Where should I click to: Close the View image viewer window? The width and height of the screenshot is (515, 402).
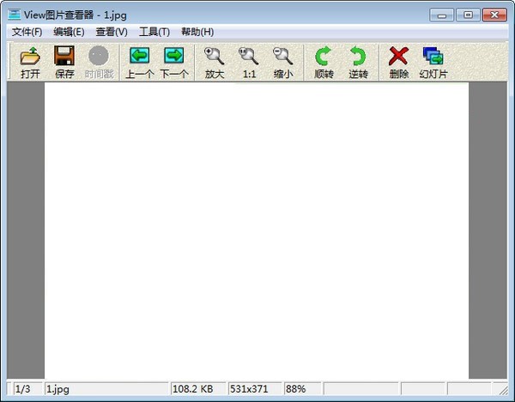pyautogui.click(x=494, y=15)
